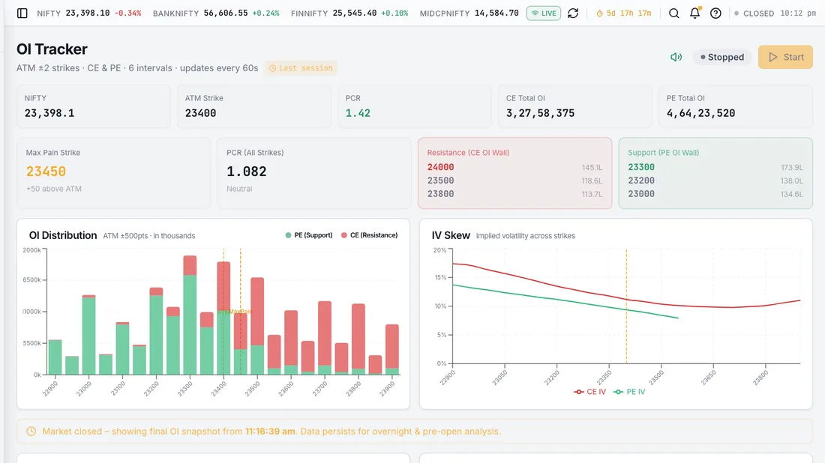
Task: Click the NIFTY ticker 23,398.10
Action: [89, 13]
